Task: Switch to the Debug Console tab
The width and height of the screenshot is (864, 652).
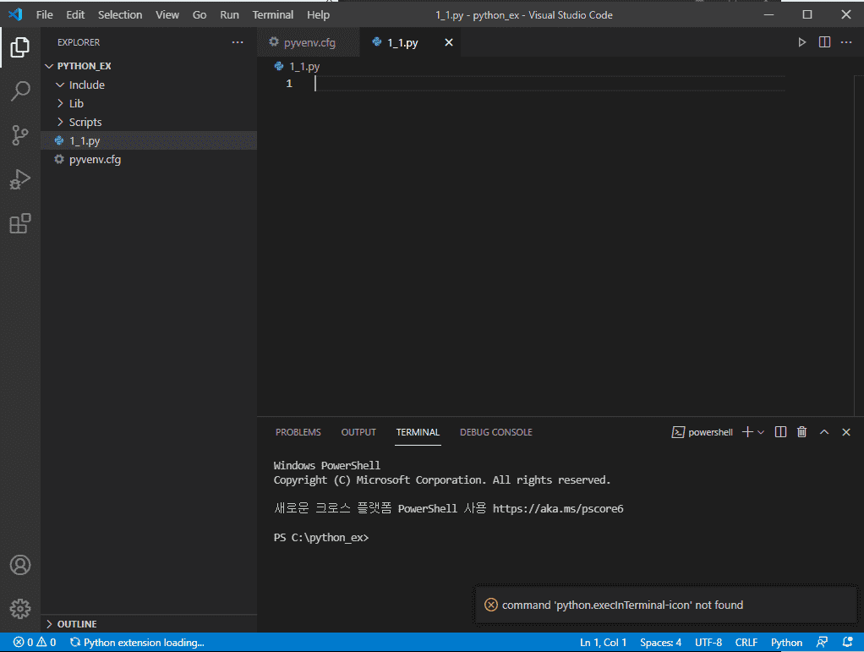Action: tap(495, 432)
